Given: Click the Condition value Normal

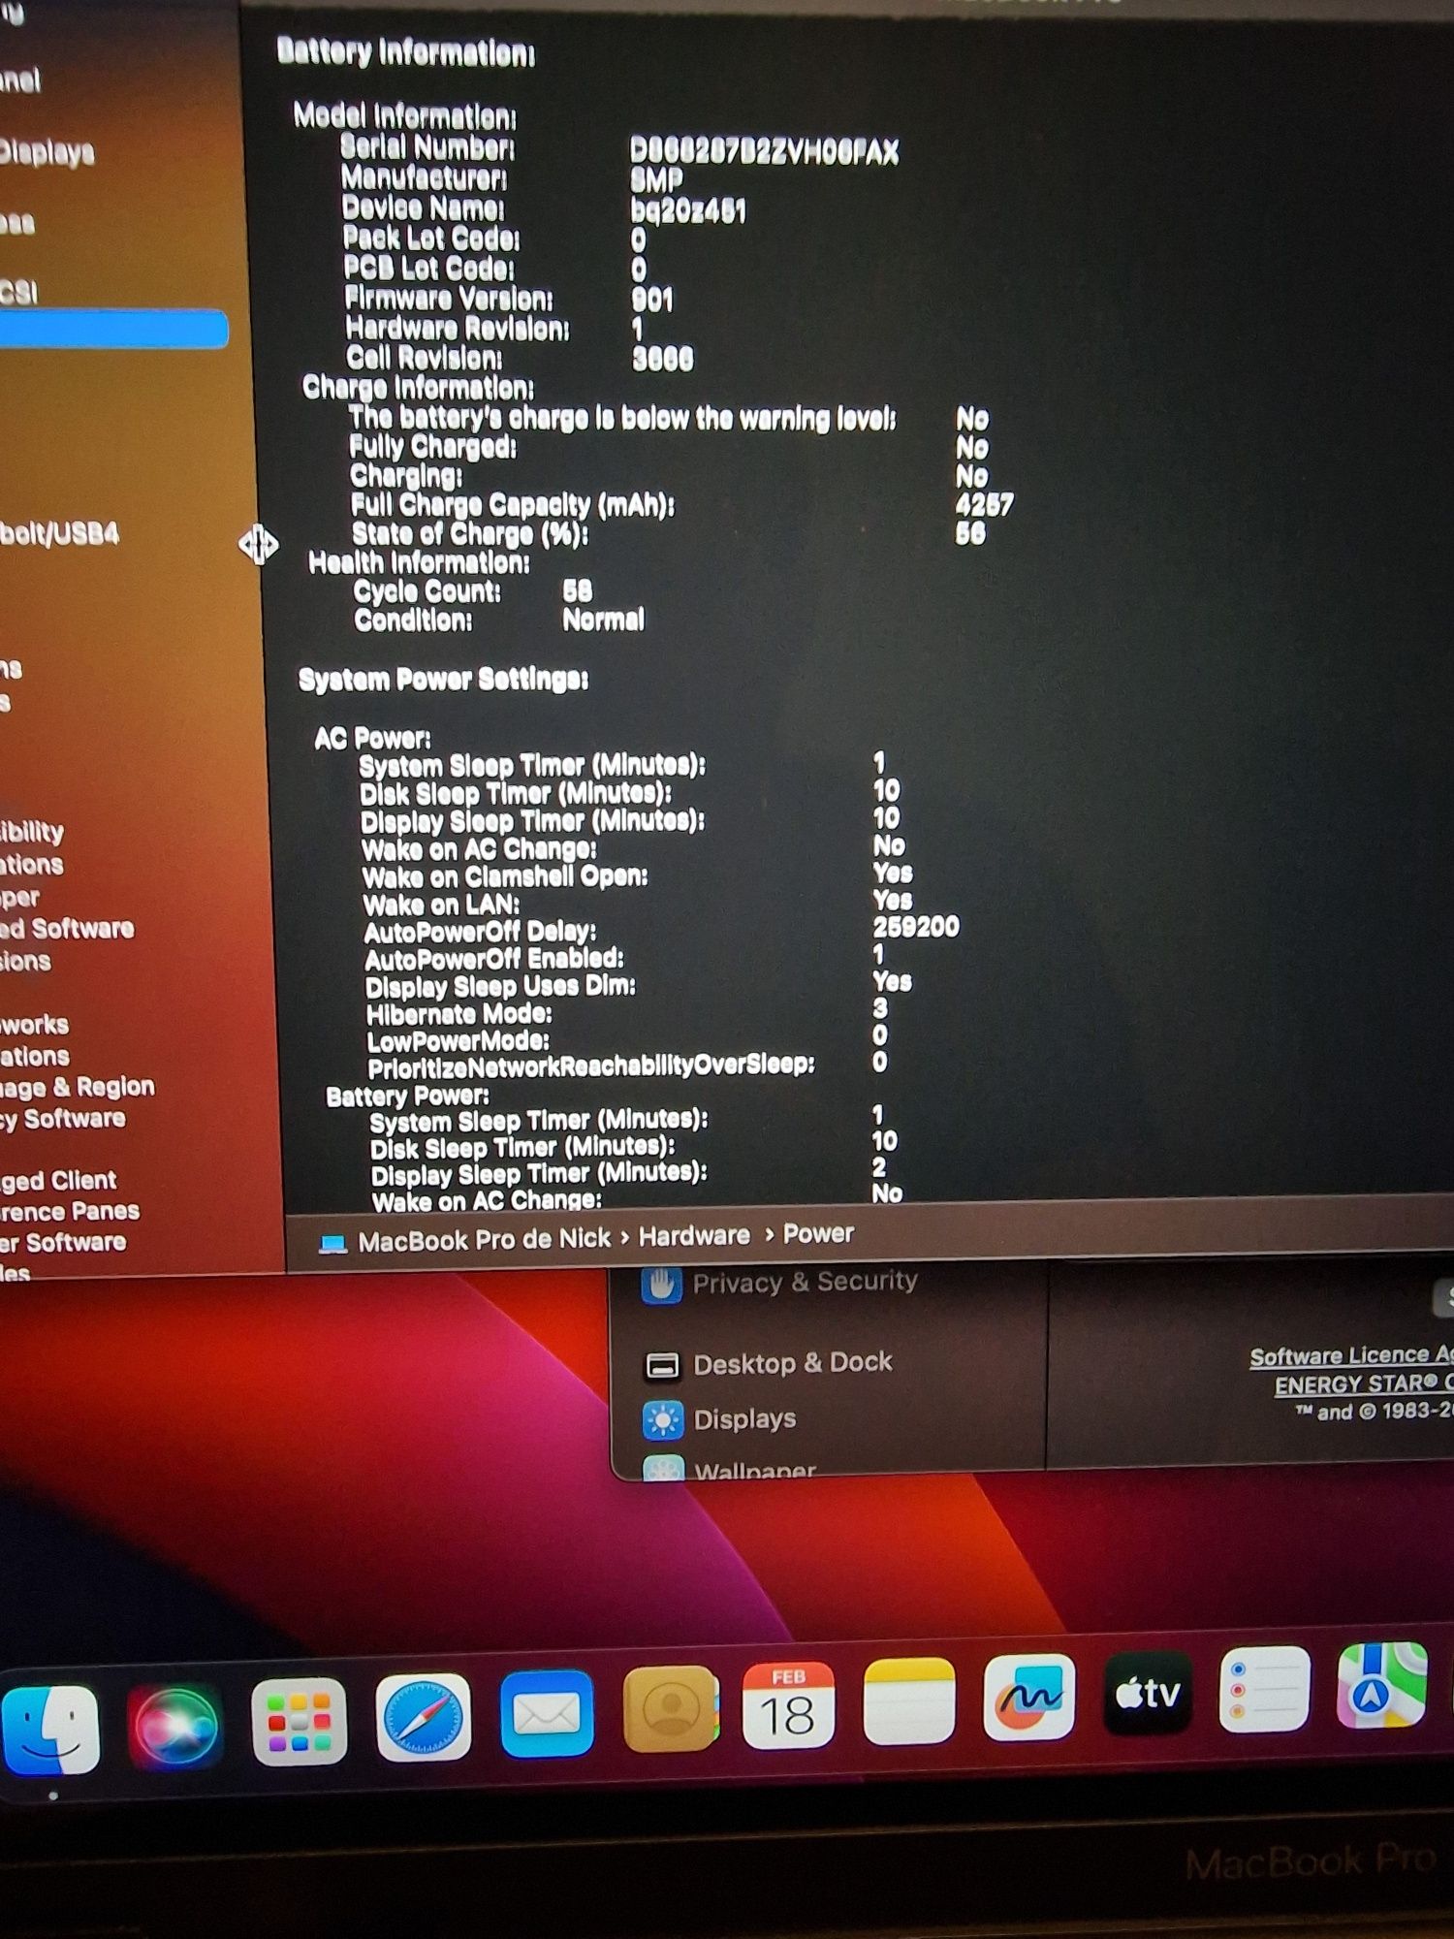Looking at the screenshot, I should (x=603, y=620).
